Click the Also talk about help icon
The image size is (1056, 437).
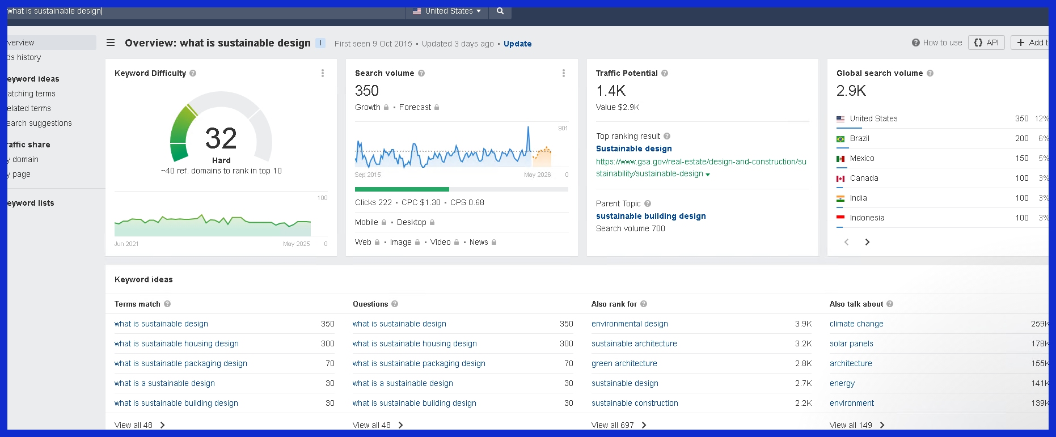tap(890, 304)
